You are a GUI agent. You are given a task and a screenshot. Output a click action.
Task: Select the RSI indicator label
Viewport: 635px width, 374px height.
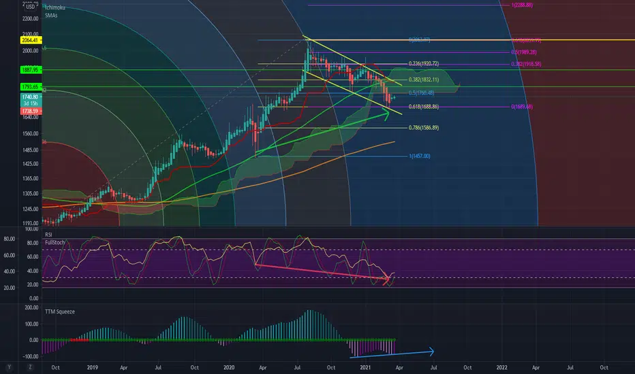coord(48,235)
